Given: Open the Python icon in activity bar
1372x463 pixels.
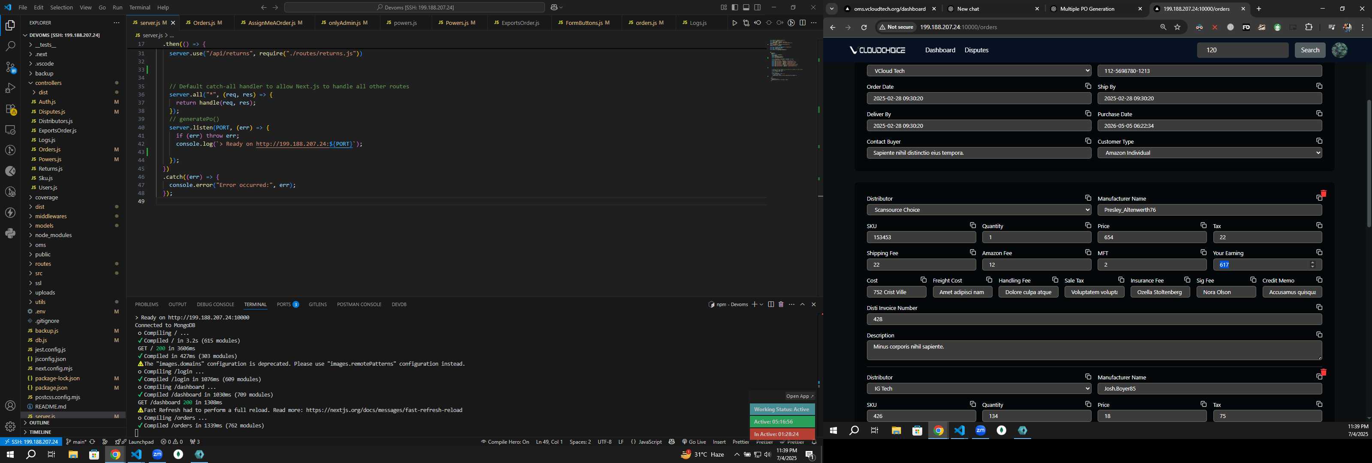Looking at the screenshot, I should pyautogui.click(x=10, y=233).
